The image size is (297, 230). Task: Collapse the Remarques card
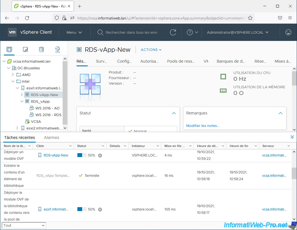(x=281, y=113)
